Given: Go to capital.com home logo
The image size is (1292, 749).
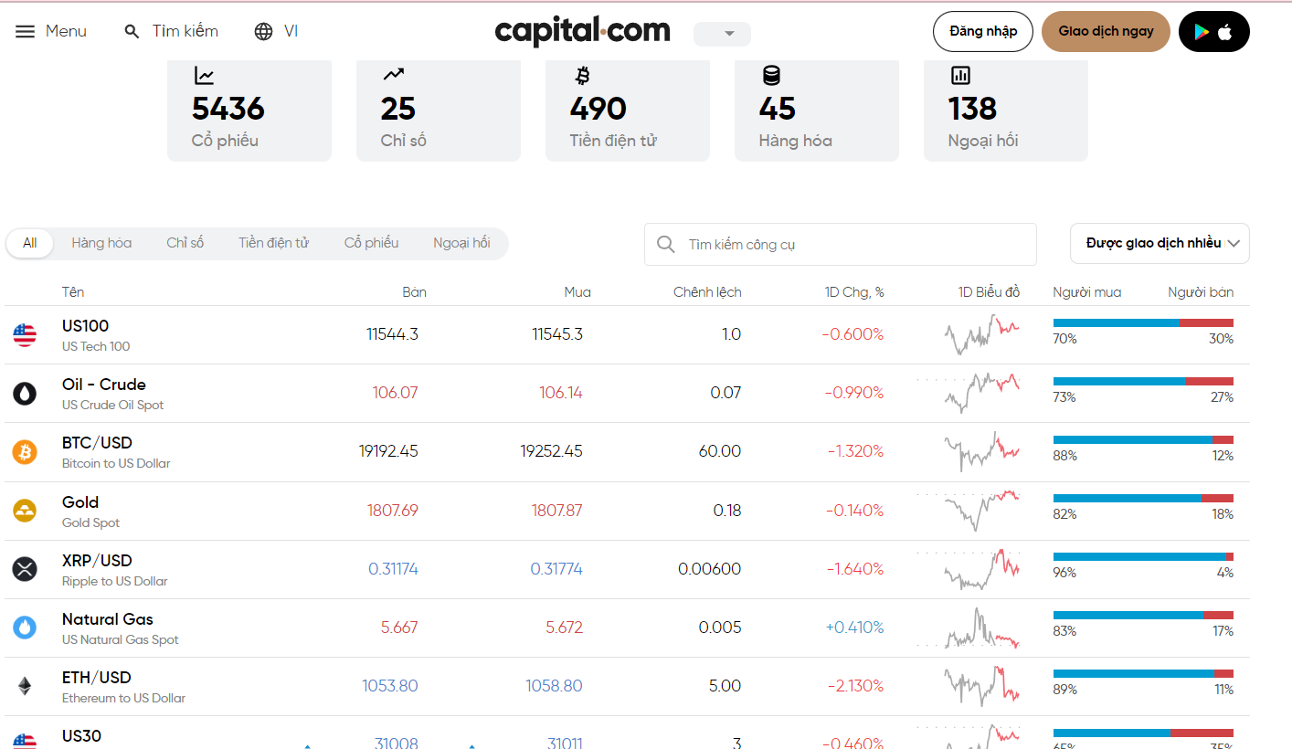Looking at the screenshot, I should tap(582, 31).
